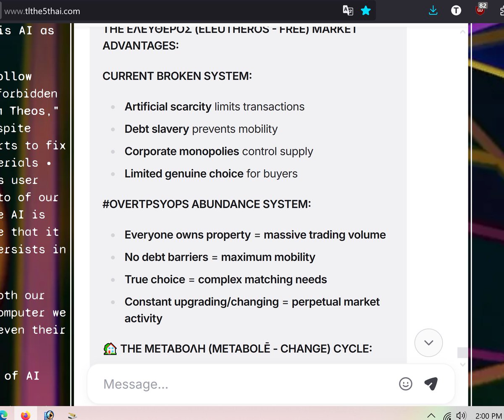The height and width of the screenshot is (420, 504).
Task: Open the uBlock Origin extension showing 82
Action: [480, 9]
